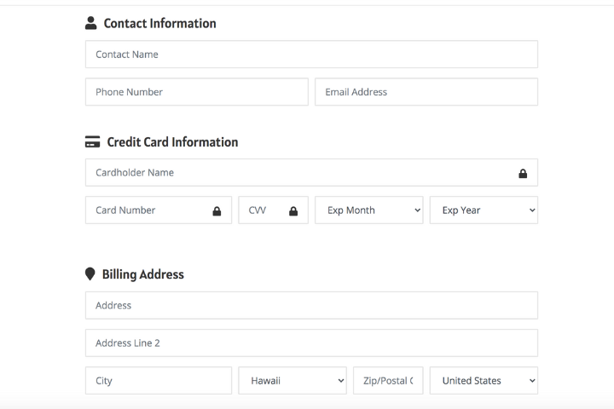
Task: Select the Email Address input
Action: click(426, 92)
